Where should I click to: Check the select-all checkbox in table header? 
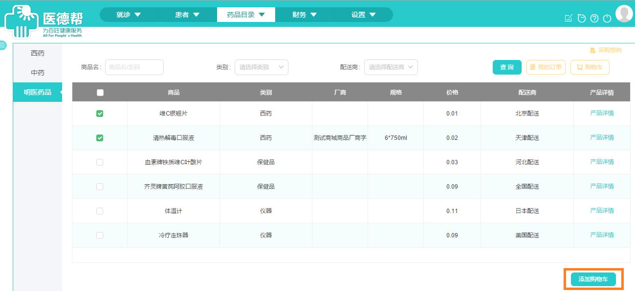(x=100, y=93)
